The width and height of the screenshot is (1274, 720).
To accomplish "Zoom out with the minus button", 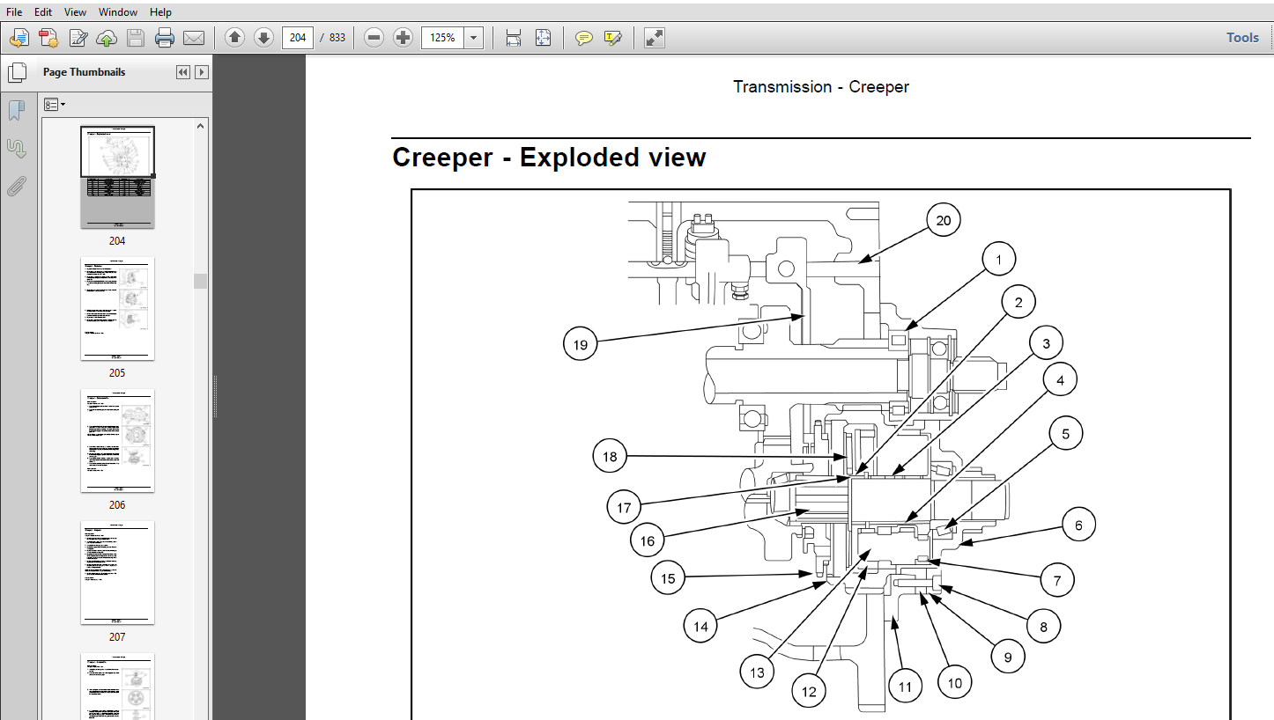I will click(374, 38).
